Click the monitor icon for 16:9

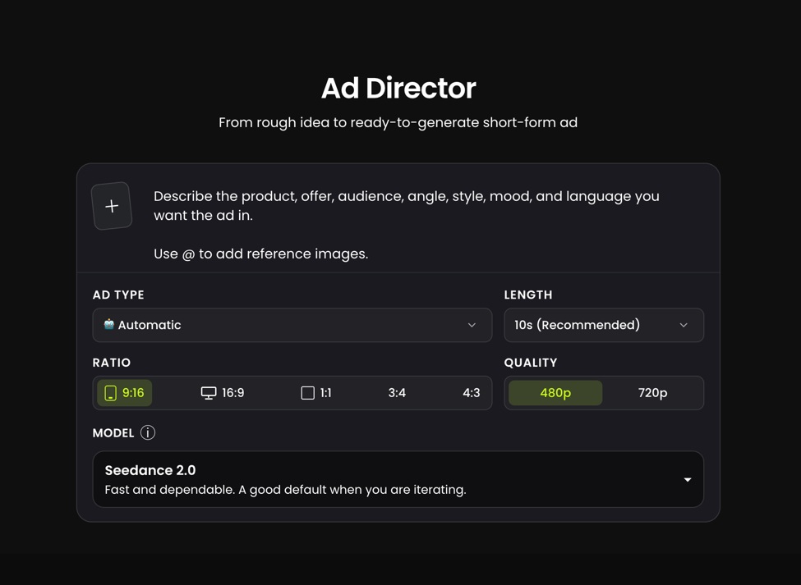(x=209, y=393)
